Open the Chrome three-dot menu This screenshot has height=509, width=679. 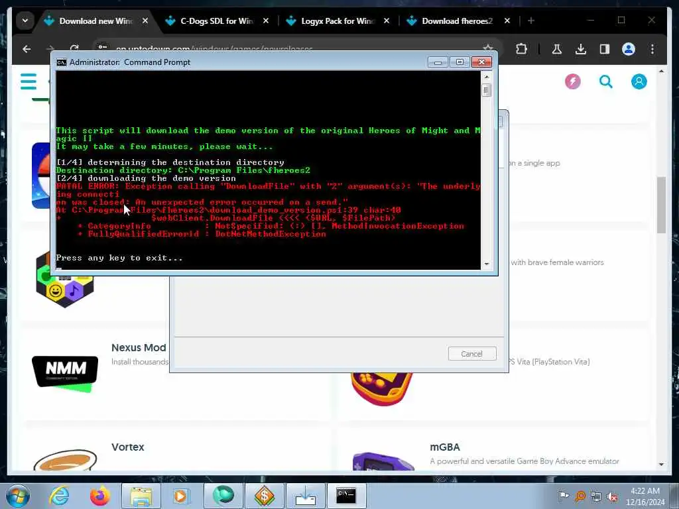click(652, 49)
